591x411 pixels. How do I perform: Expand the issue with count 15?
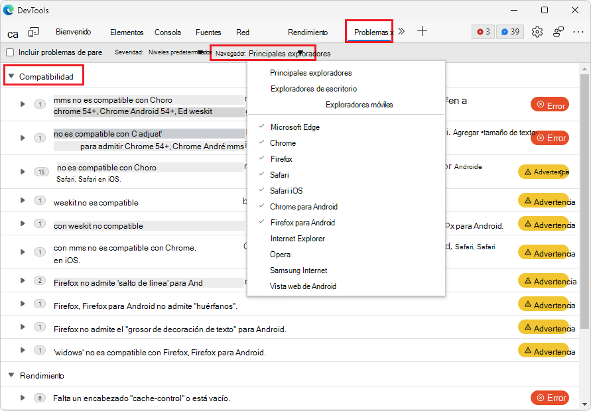[23, 172]
